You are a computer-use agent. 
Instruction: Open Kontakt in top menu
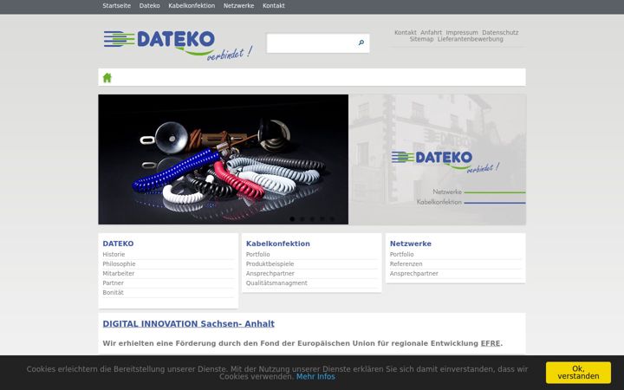(274, 6)
